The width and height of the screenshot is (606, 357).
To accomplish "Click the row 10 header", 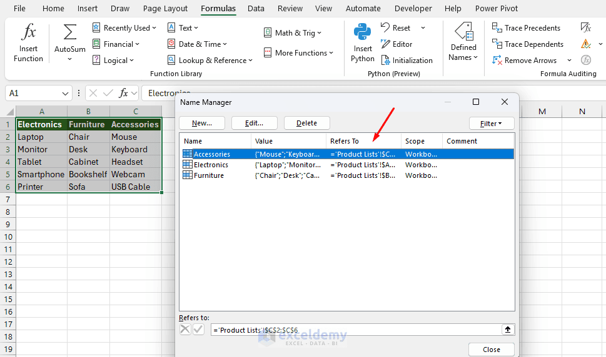I will tap(8, 237).
